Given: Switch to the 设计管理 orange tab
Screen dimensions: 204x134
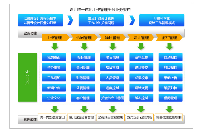Looking at the screenshot, I should 141,38.
